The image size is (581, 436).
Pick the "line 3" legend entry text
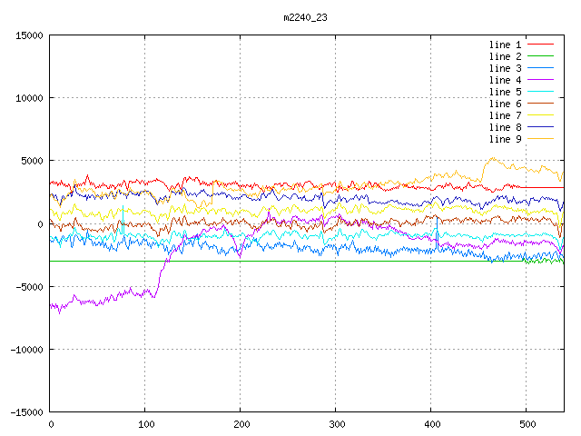(506, 68)
